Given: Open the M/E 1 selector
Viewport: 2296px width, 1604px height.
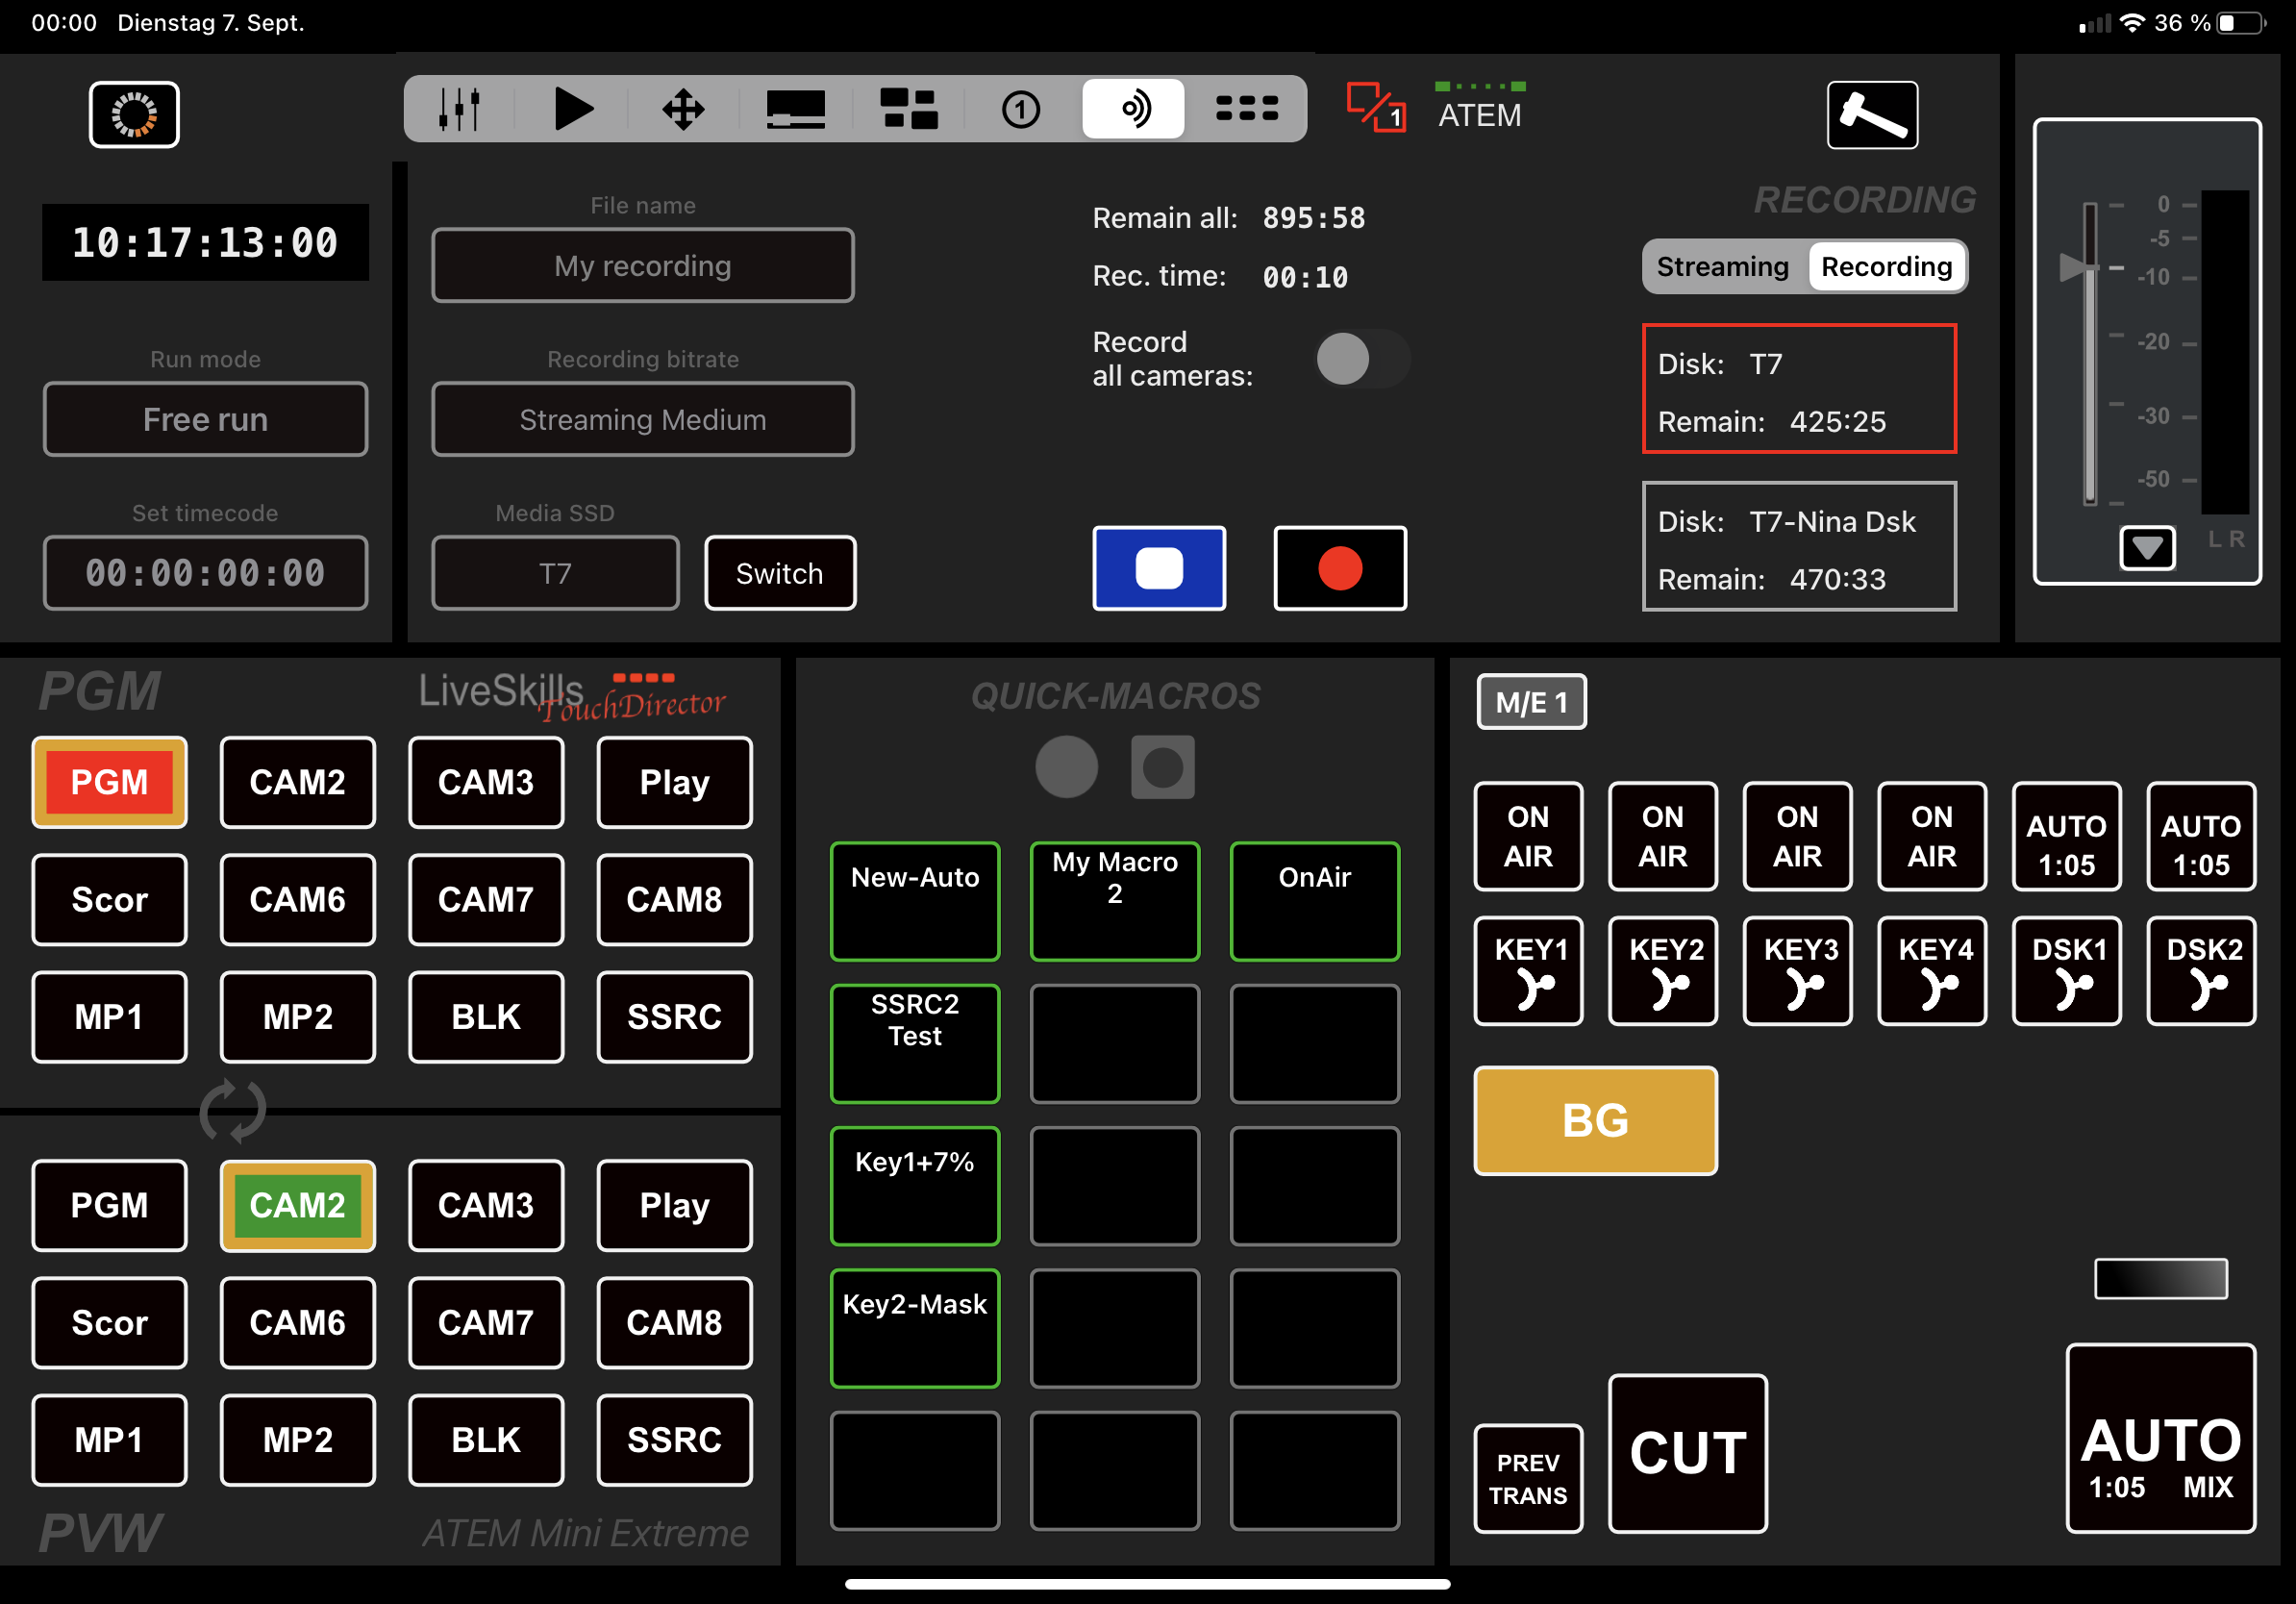Looking at the screenshot, I should 1531,702.
